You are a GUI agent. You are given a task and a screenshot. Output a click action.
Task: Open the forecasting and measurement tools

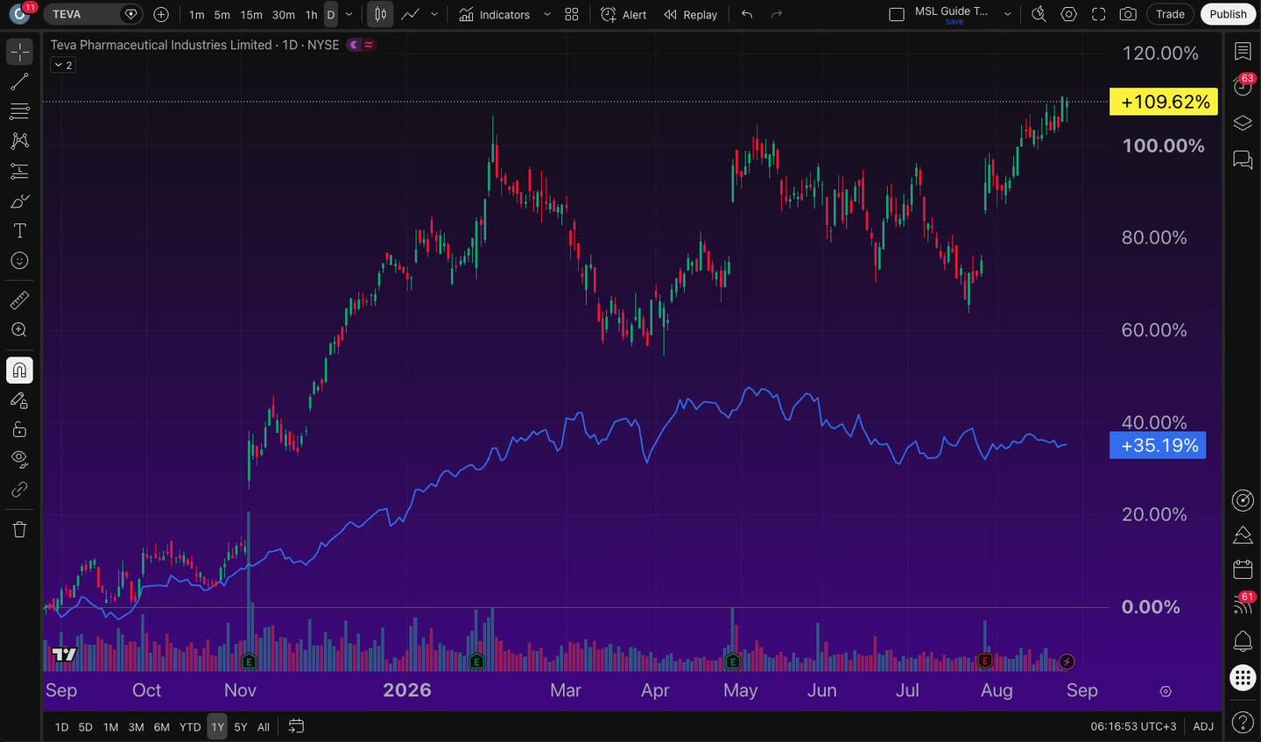[19, 171]
